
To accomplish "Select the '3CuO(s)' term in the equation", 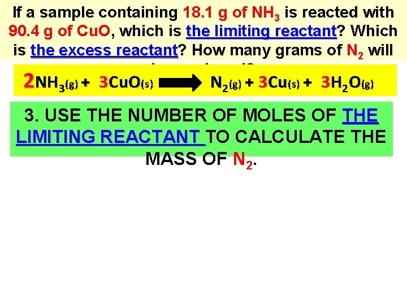I will pos(126,82).
